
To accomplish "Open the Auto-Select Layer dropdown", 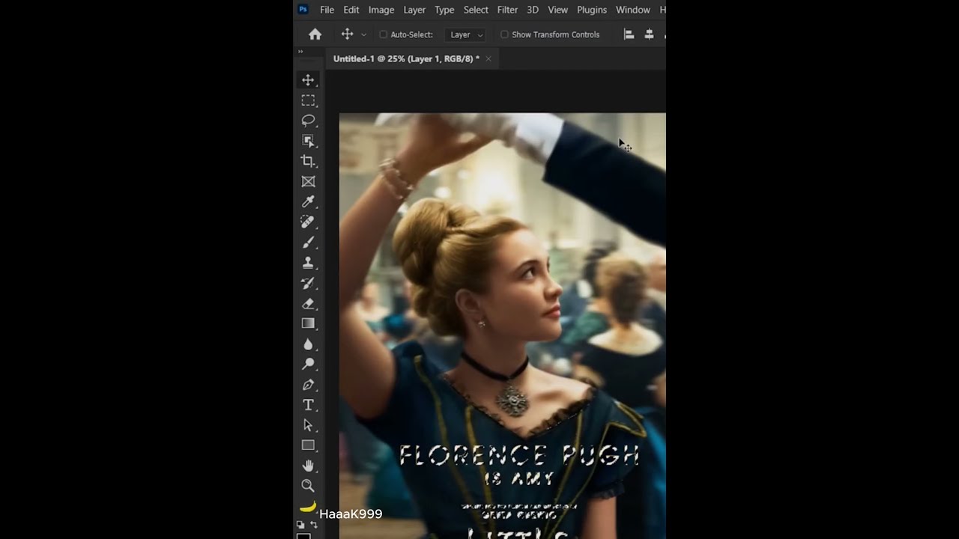I will click(465, 34).
